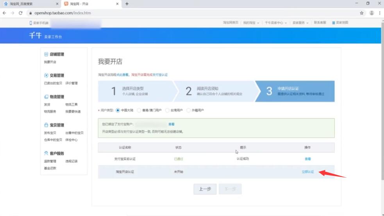Click the 立即认证 link

click(x=307, y=172)
